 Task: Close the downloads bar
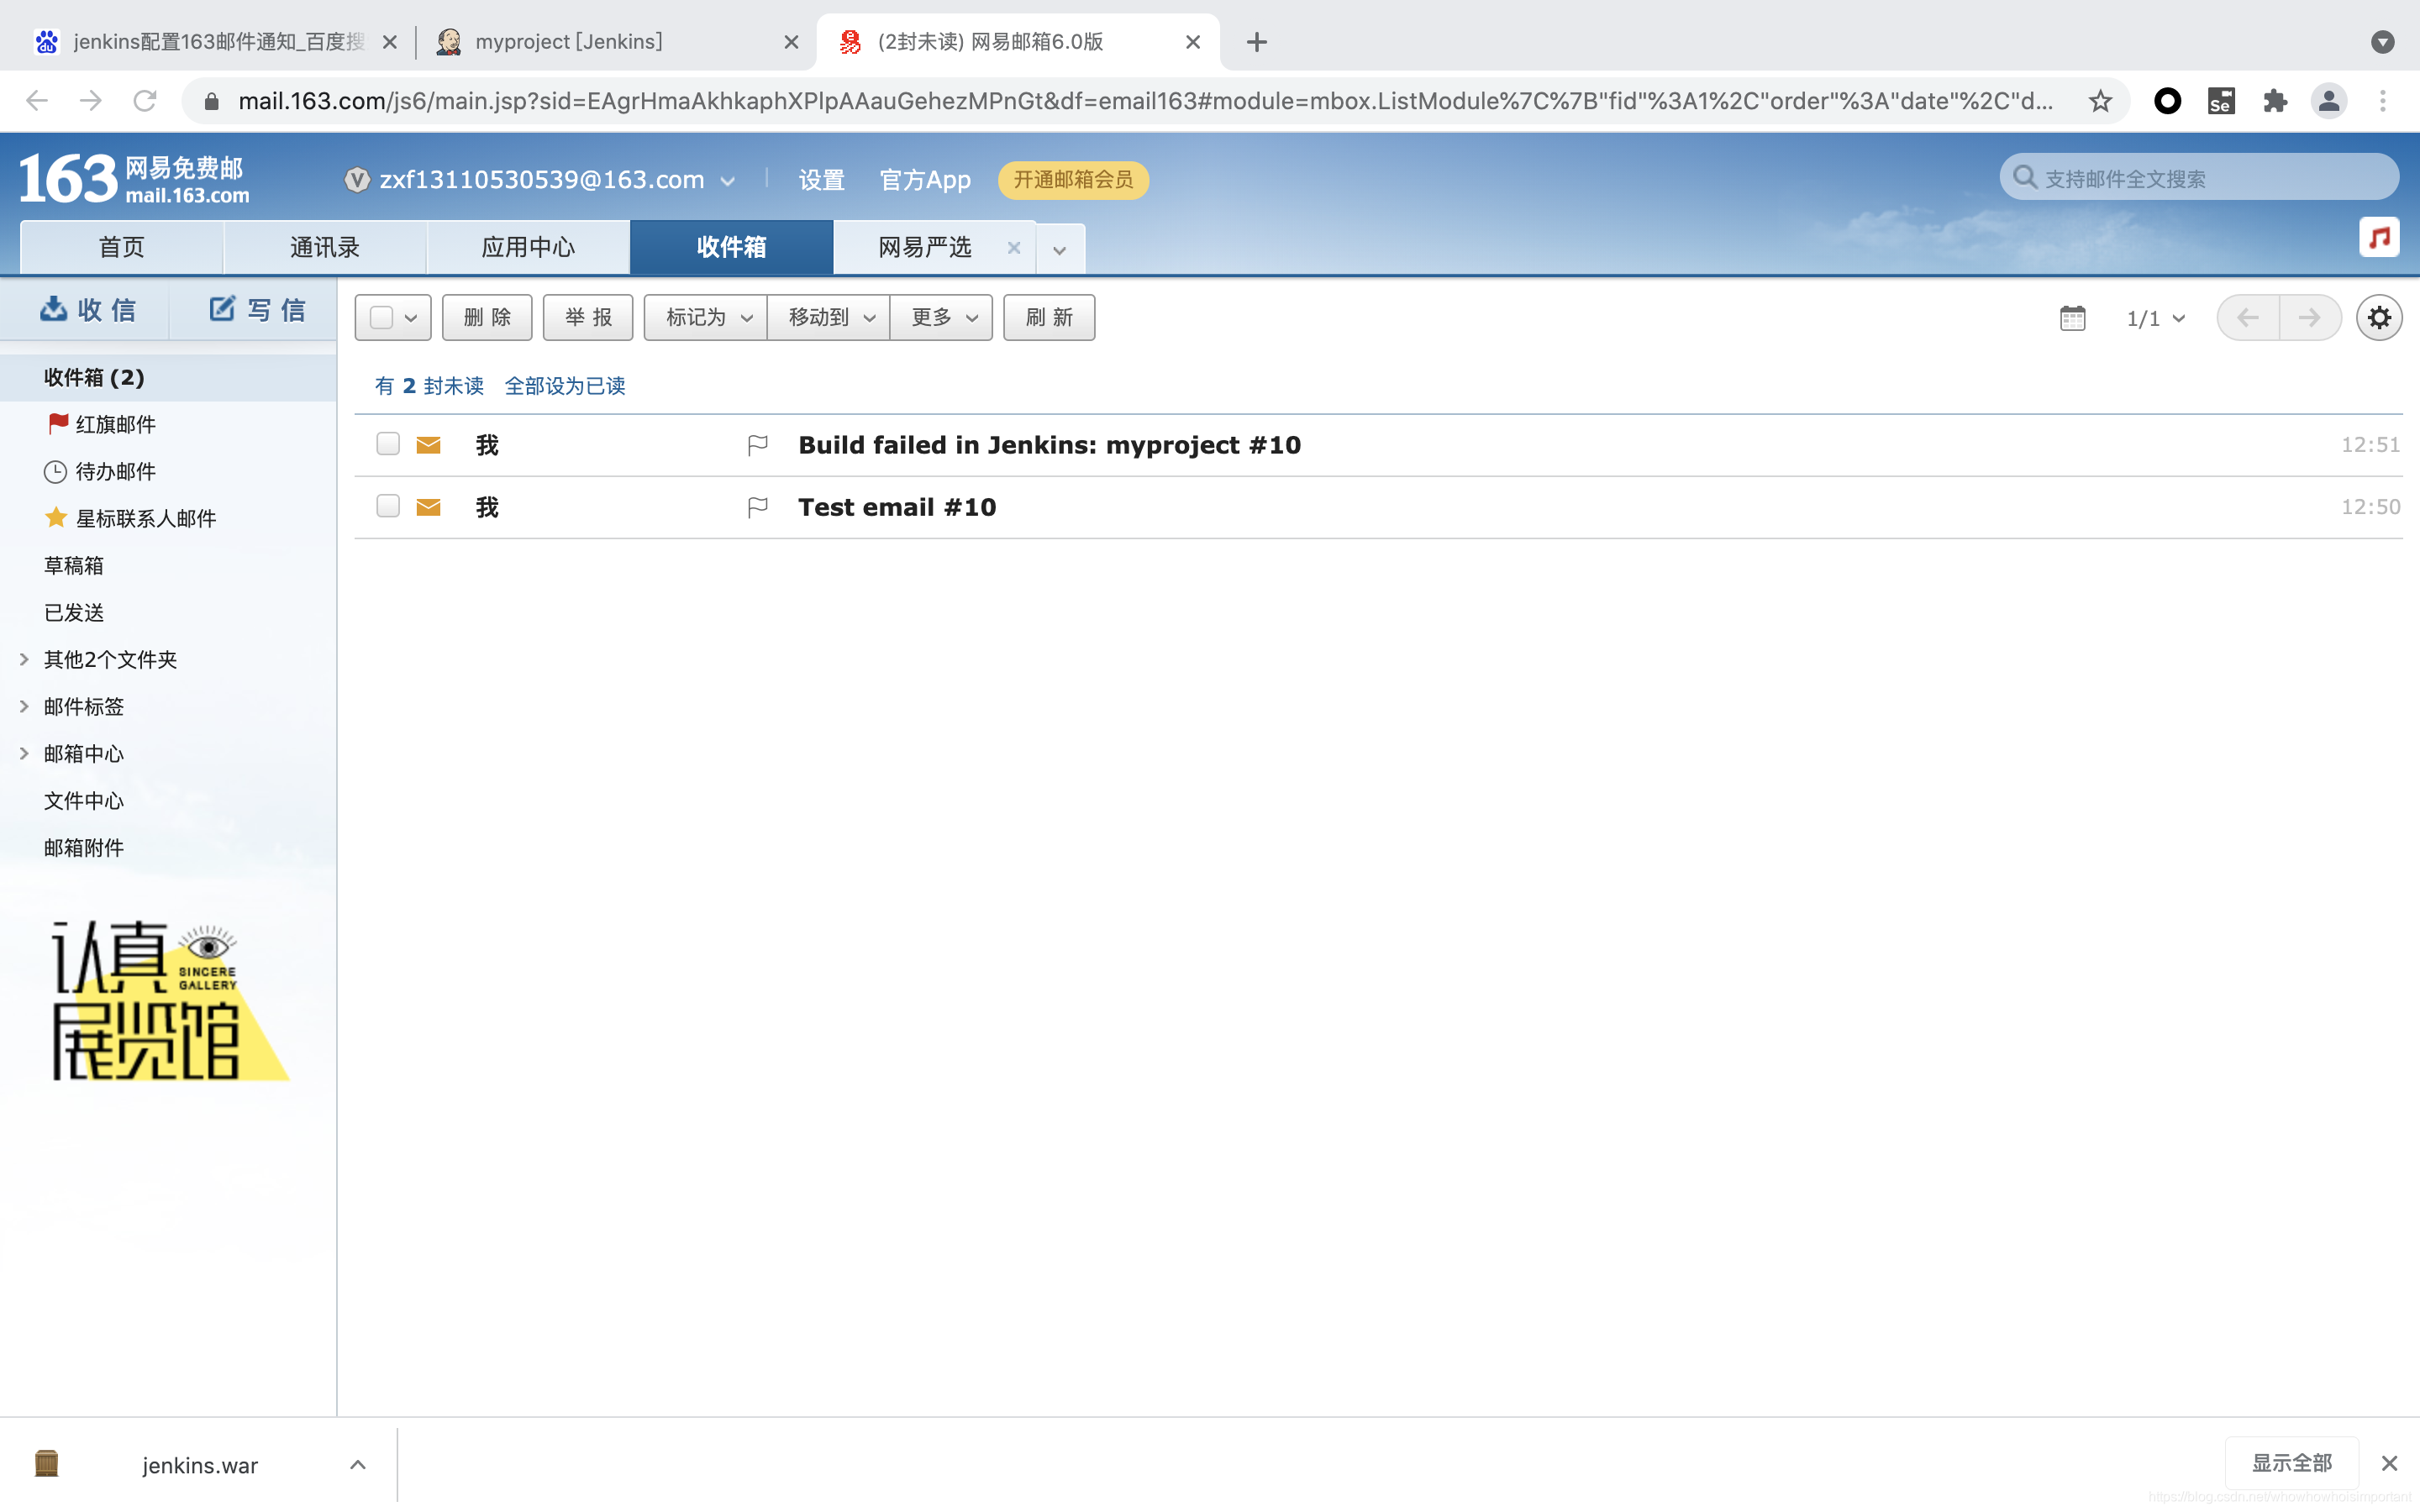tap(2389, 1464)
